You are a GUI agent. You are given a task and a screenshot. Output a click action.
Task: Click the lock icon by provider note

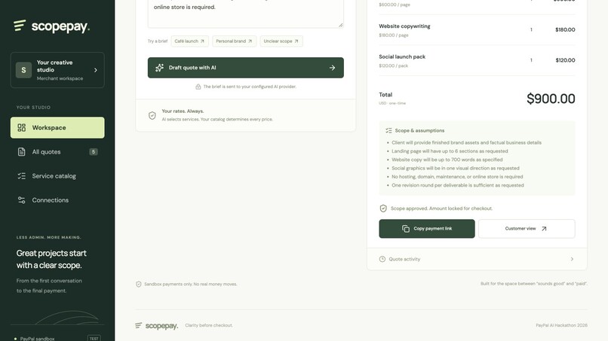(x=198, y=87)
